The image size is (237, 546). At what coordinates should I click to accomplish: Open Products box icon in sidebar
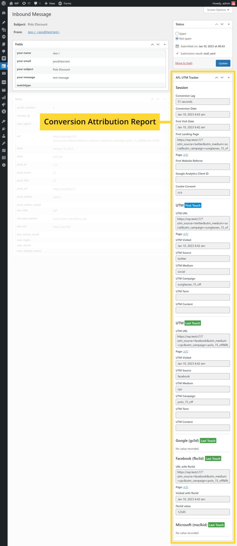4,90
